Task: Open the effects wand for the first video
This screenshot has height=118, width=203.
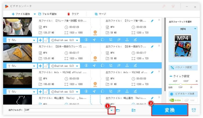Action: pos(119,40)
